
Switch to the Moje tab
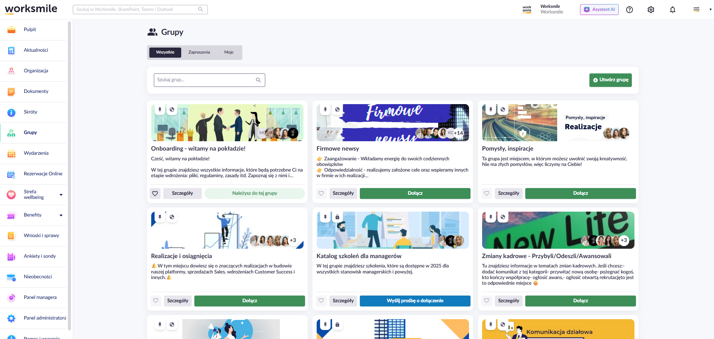(229, 52)
